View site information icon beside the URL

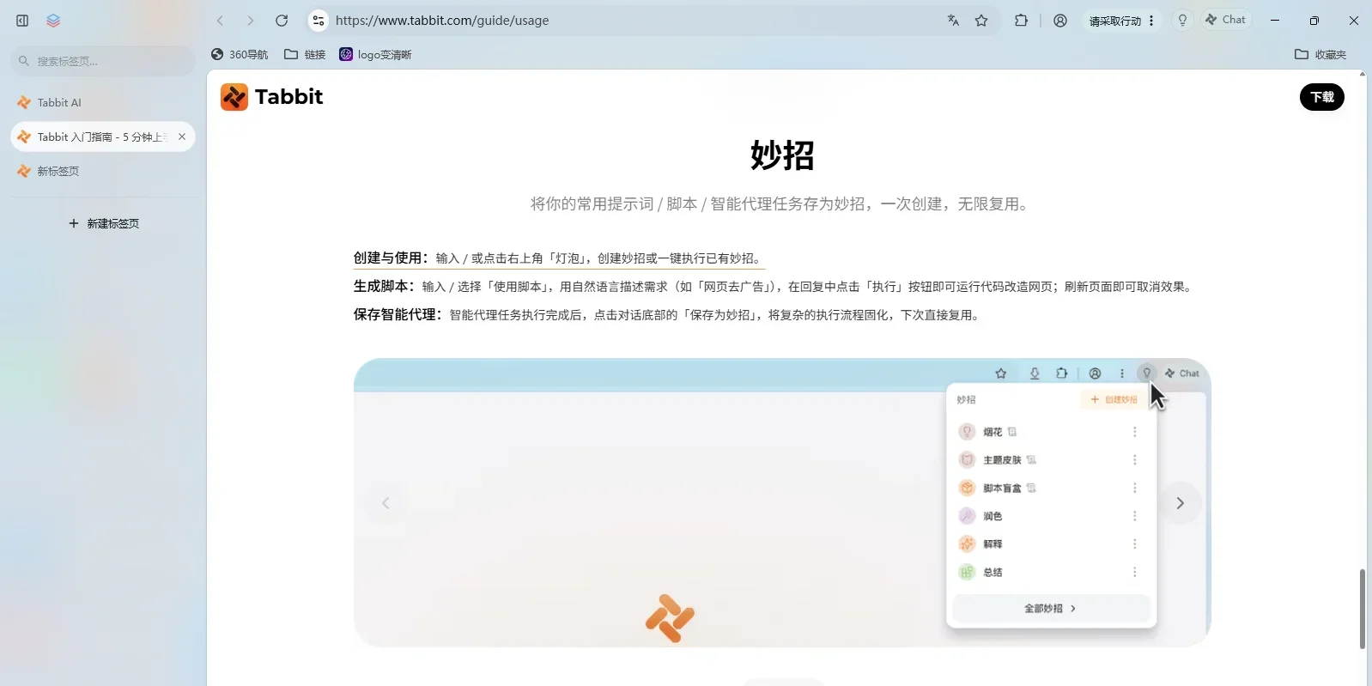[319, 21]
